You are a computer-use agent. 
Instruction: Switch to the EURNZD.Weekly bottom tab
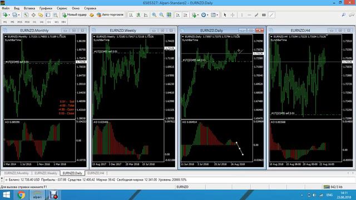[x=46, y=173]
